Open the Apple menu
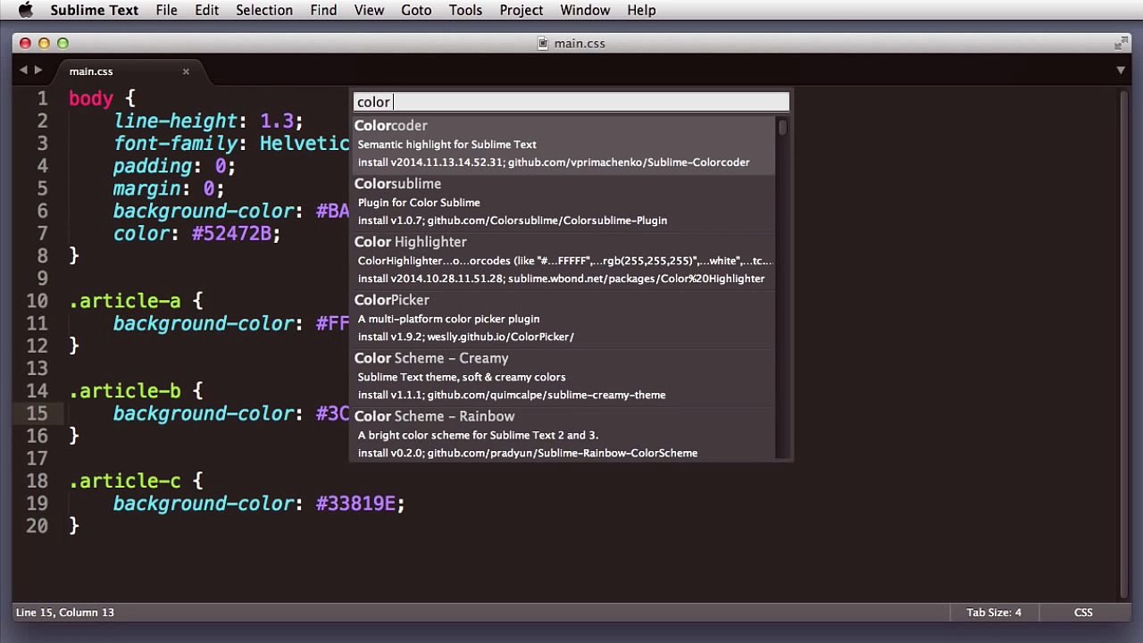The height and width of the screenshot is (643, 1143). tap(25, 11)
